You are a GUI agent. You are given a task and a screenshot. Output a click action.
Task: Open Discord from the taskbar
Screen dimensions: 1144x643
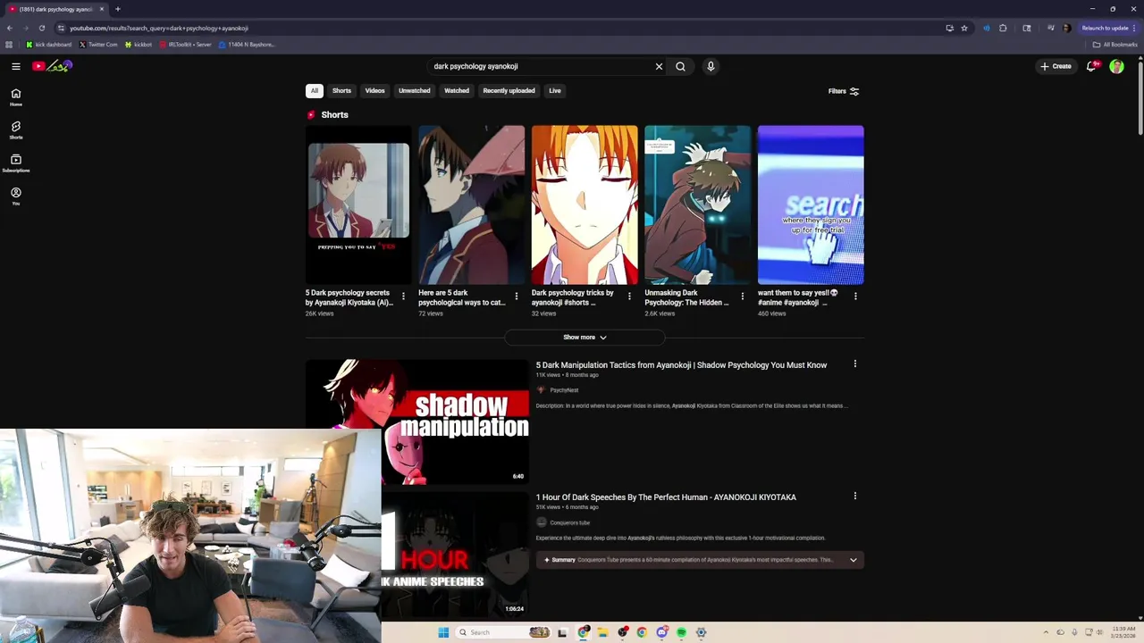point(661,632)
